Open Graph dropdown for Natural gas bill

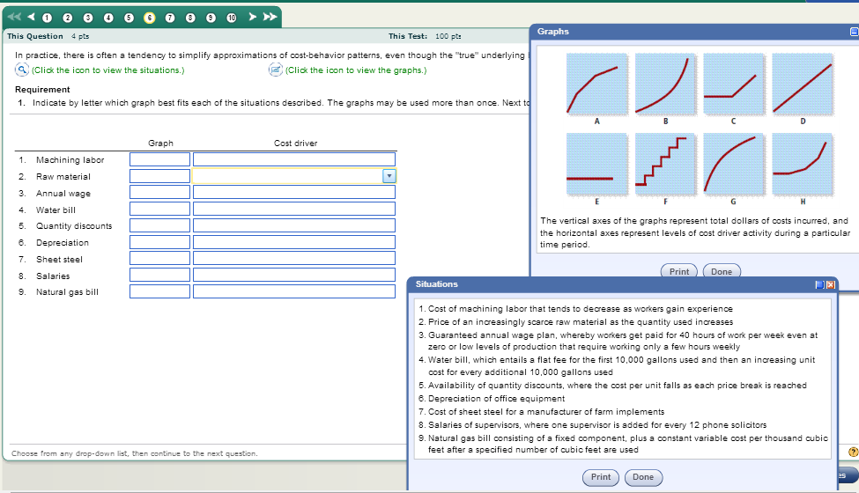[x=160, y=291]
